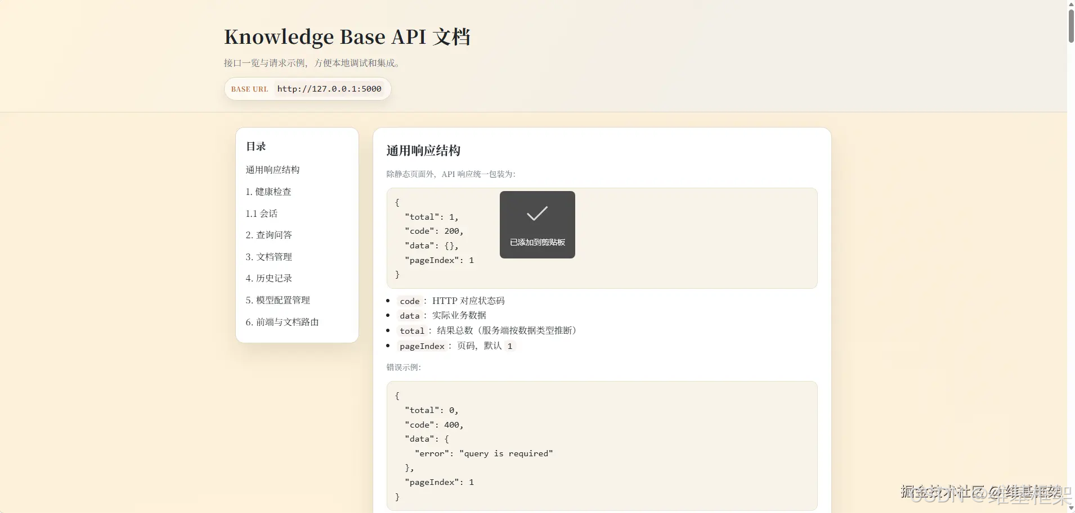Viewport: 1075px width, 513px height.
Task: Click the 通用响应结构 section heading
Action: pos(423,151)
